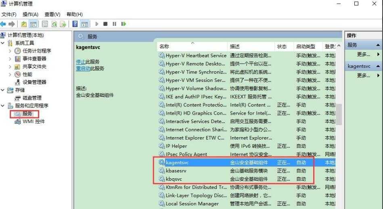Image resolution: width=383 pixels, height=209 pixels.
Task: Select Event Viewer (事件查看器) tree item
Action: (x=34, y=59)
